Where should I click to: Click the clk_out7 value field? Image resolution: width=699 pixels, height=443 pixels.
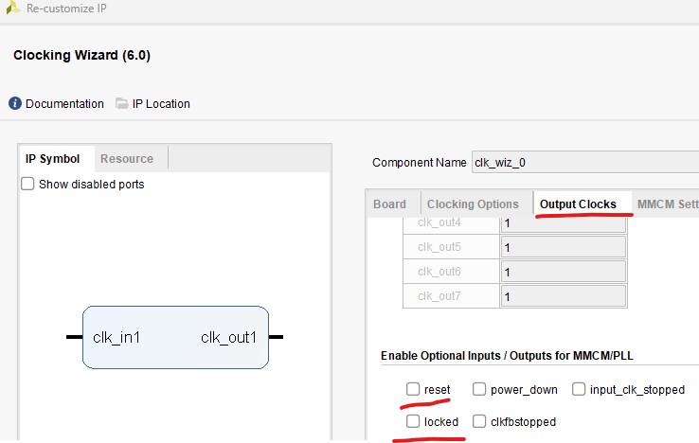(562, 296)
